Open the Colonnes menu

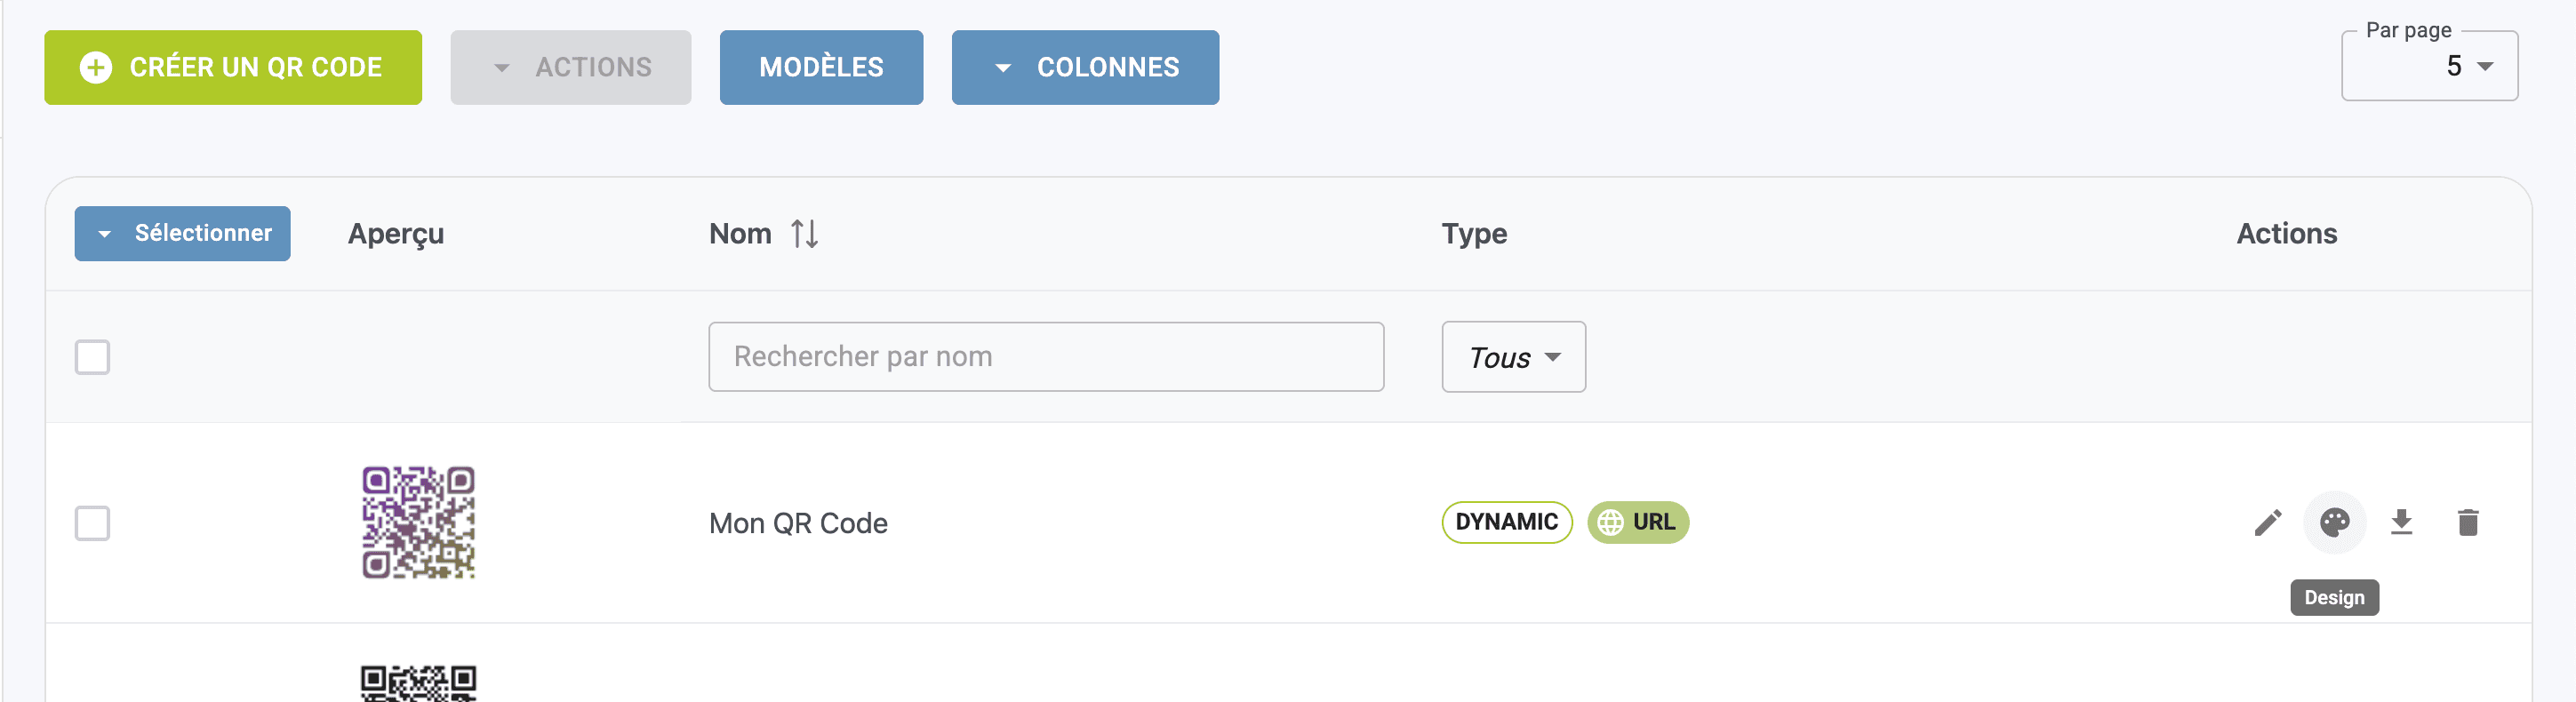pos(1085,67)
